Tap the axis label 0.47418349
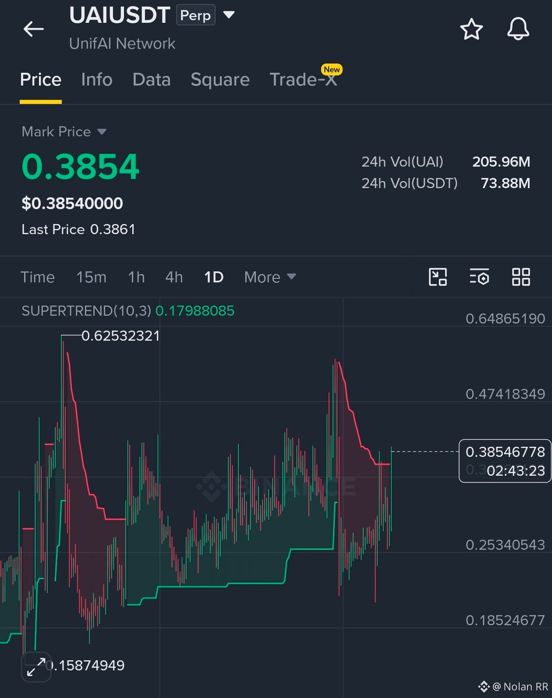The width and height of the screenshot is (552, 698). pyautogui.click(x=505, y=394)
